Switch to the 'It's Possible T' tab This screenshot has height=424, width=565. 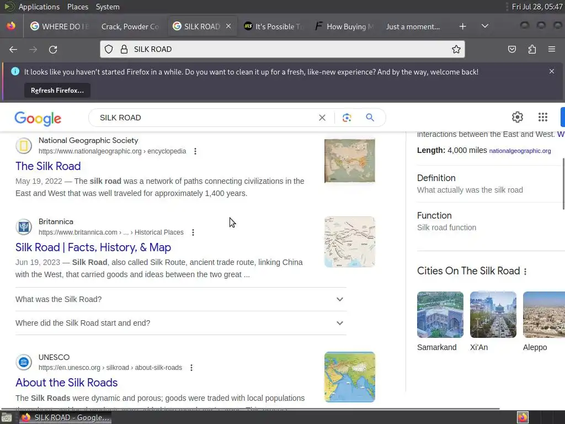pos(273,26)
